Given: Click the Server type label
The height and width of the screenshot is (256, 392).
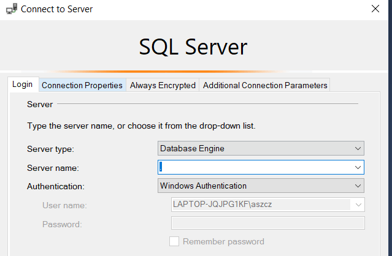Looking at the screenshot, I should tap(50, 149).
